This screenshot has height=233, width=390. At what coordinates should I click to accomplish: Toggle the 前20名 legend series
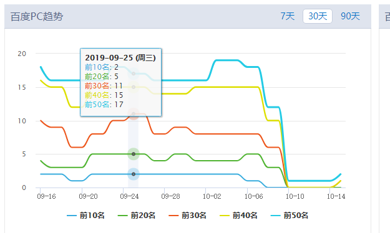tap(137, 216)
